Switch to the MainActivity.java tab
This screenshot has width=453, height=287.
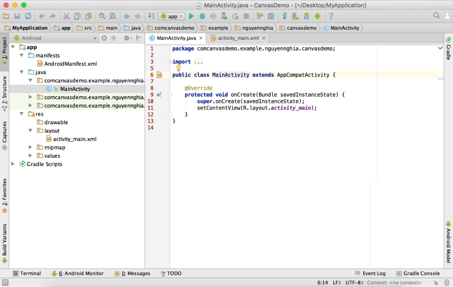point(176,38)
